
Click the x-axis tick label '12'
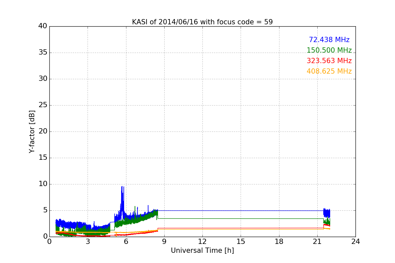pyautogui.click(x=202, y=241)
